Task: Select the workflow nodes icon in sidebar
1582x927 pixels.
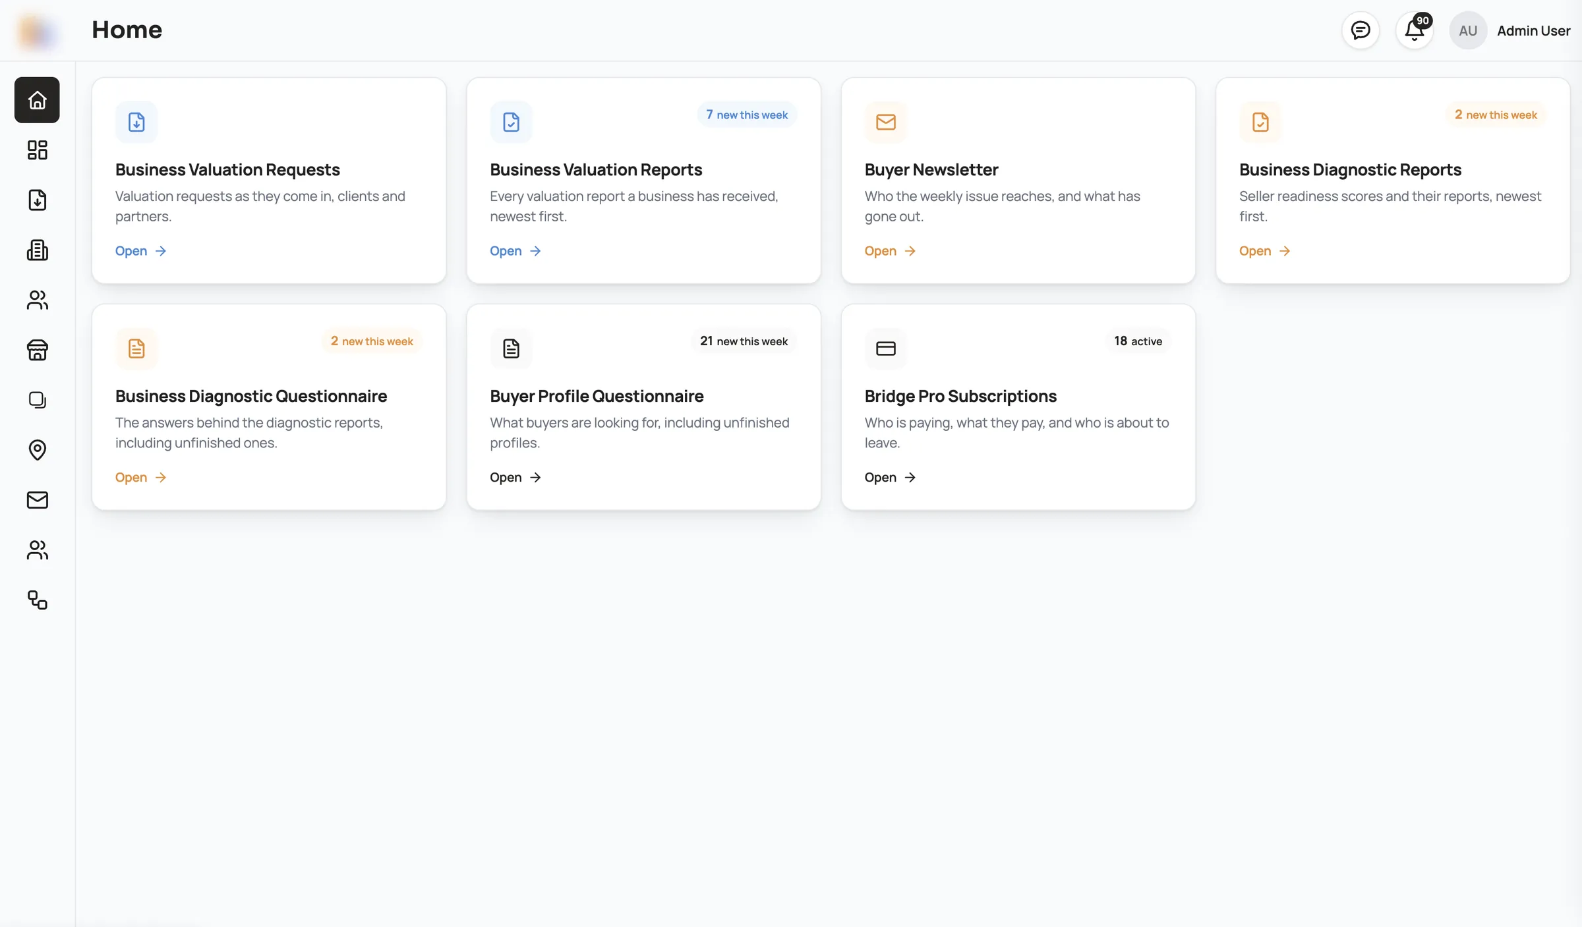Action: click(37, 600)
